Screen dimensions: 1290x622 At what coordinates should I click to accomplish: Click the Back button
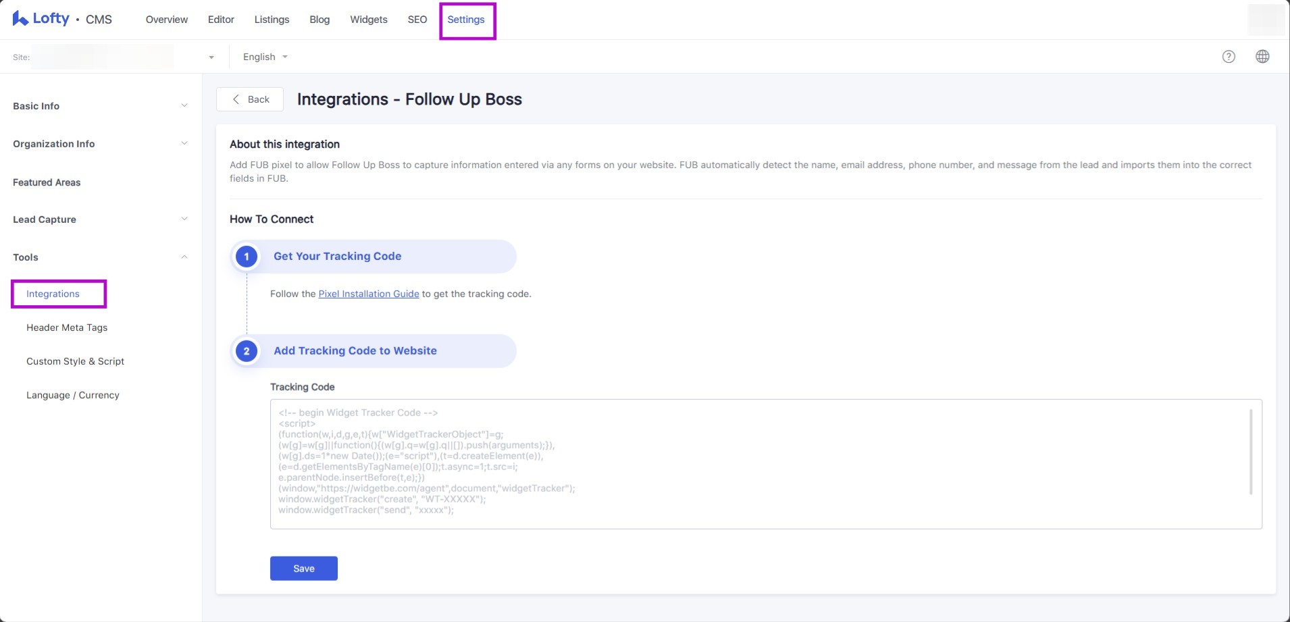point(250,99)
